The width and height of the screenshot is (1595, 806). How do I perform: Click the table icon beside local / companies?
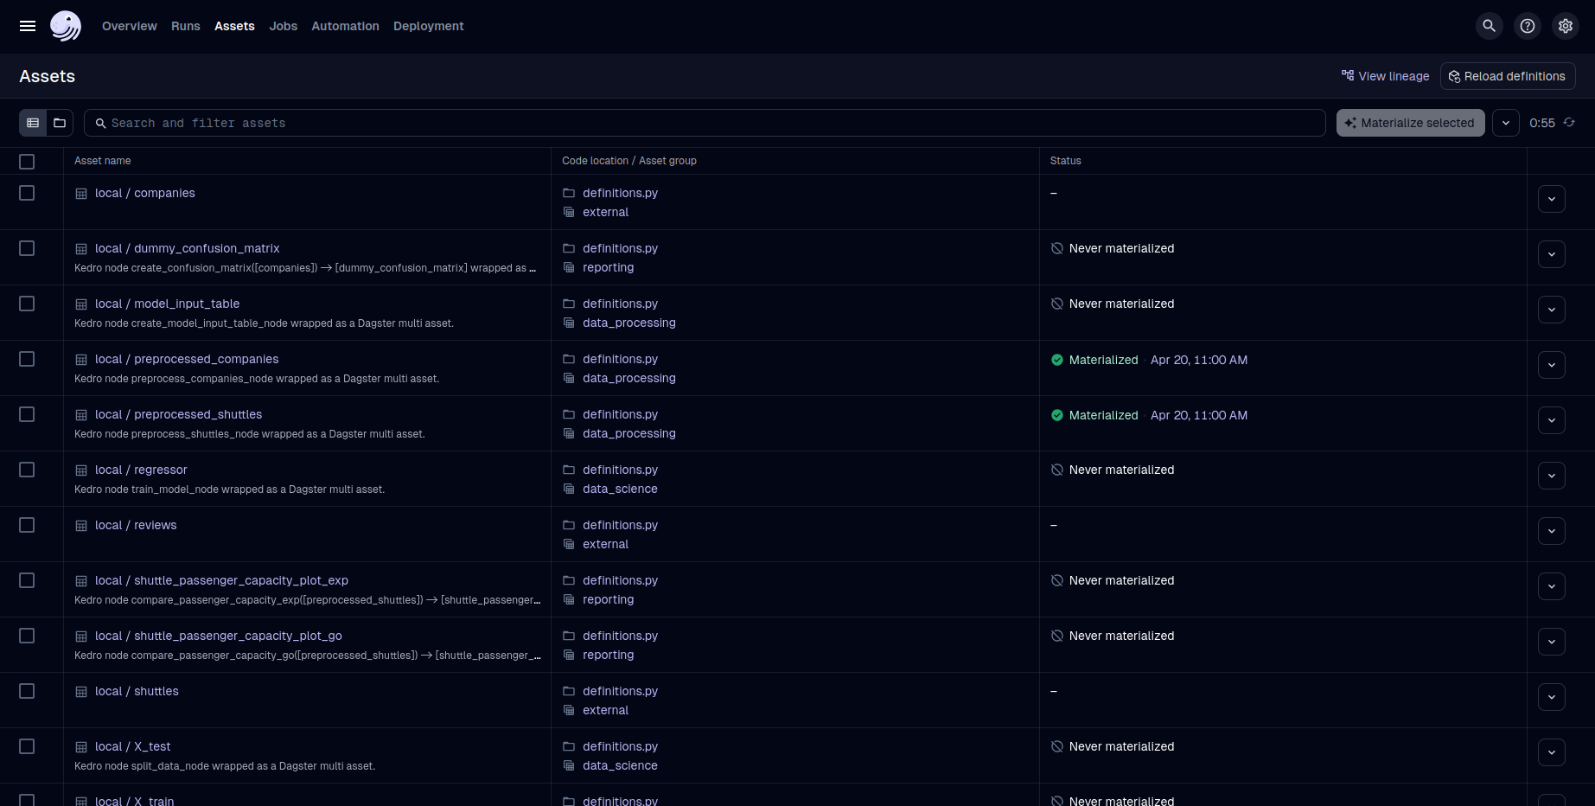[x=81, y=194]
